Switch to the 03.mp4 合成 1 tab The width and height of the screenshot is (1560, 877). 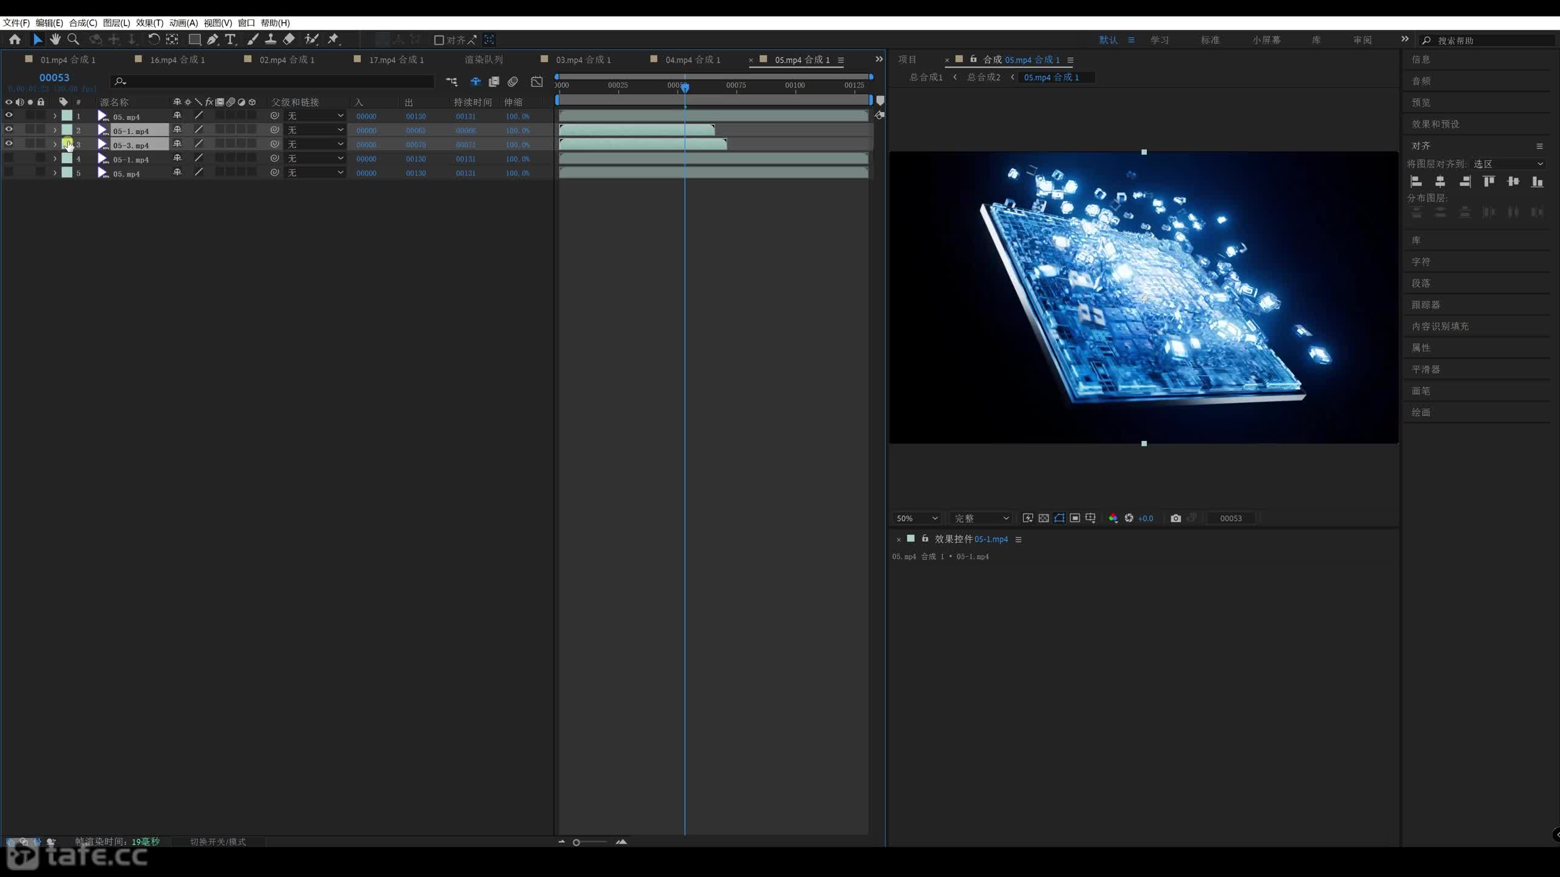coord(583,60)
